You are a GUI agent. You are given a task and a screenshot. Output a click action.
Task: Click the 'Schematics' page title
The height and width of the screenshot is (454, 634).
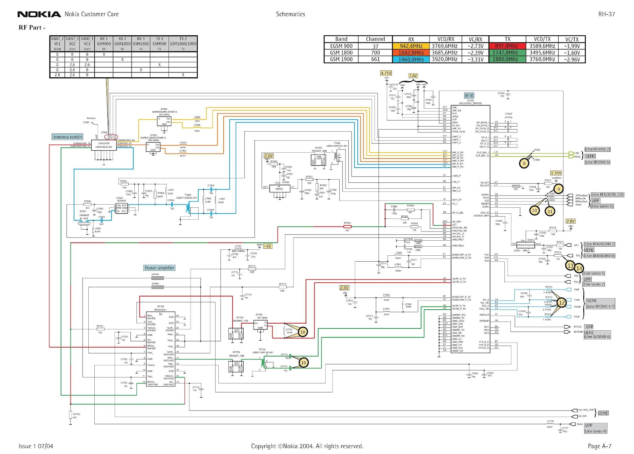point(290,14)
